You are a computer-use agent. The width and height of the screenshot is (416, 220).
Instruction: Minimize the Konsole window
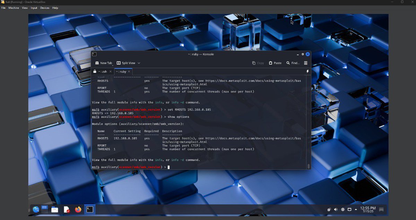(297, 54)
